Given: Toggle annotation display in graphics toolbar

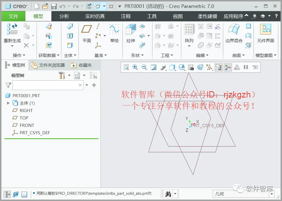Looking at the screenshot, I should tap(219, 68).
